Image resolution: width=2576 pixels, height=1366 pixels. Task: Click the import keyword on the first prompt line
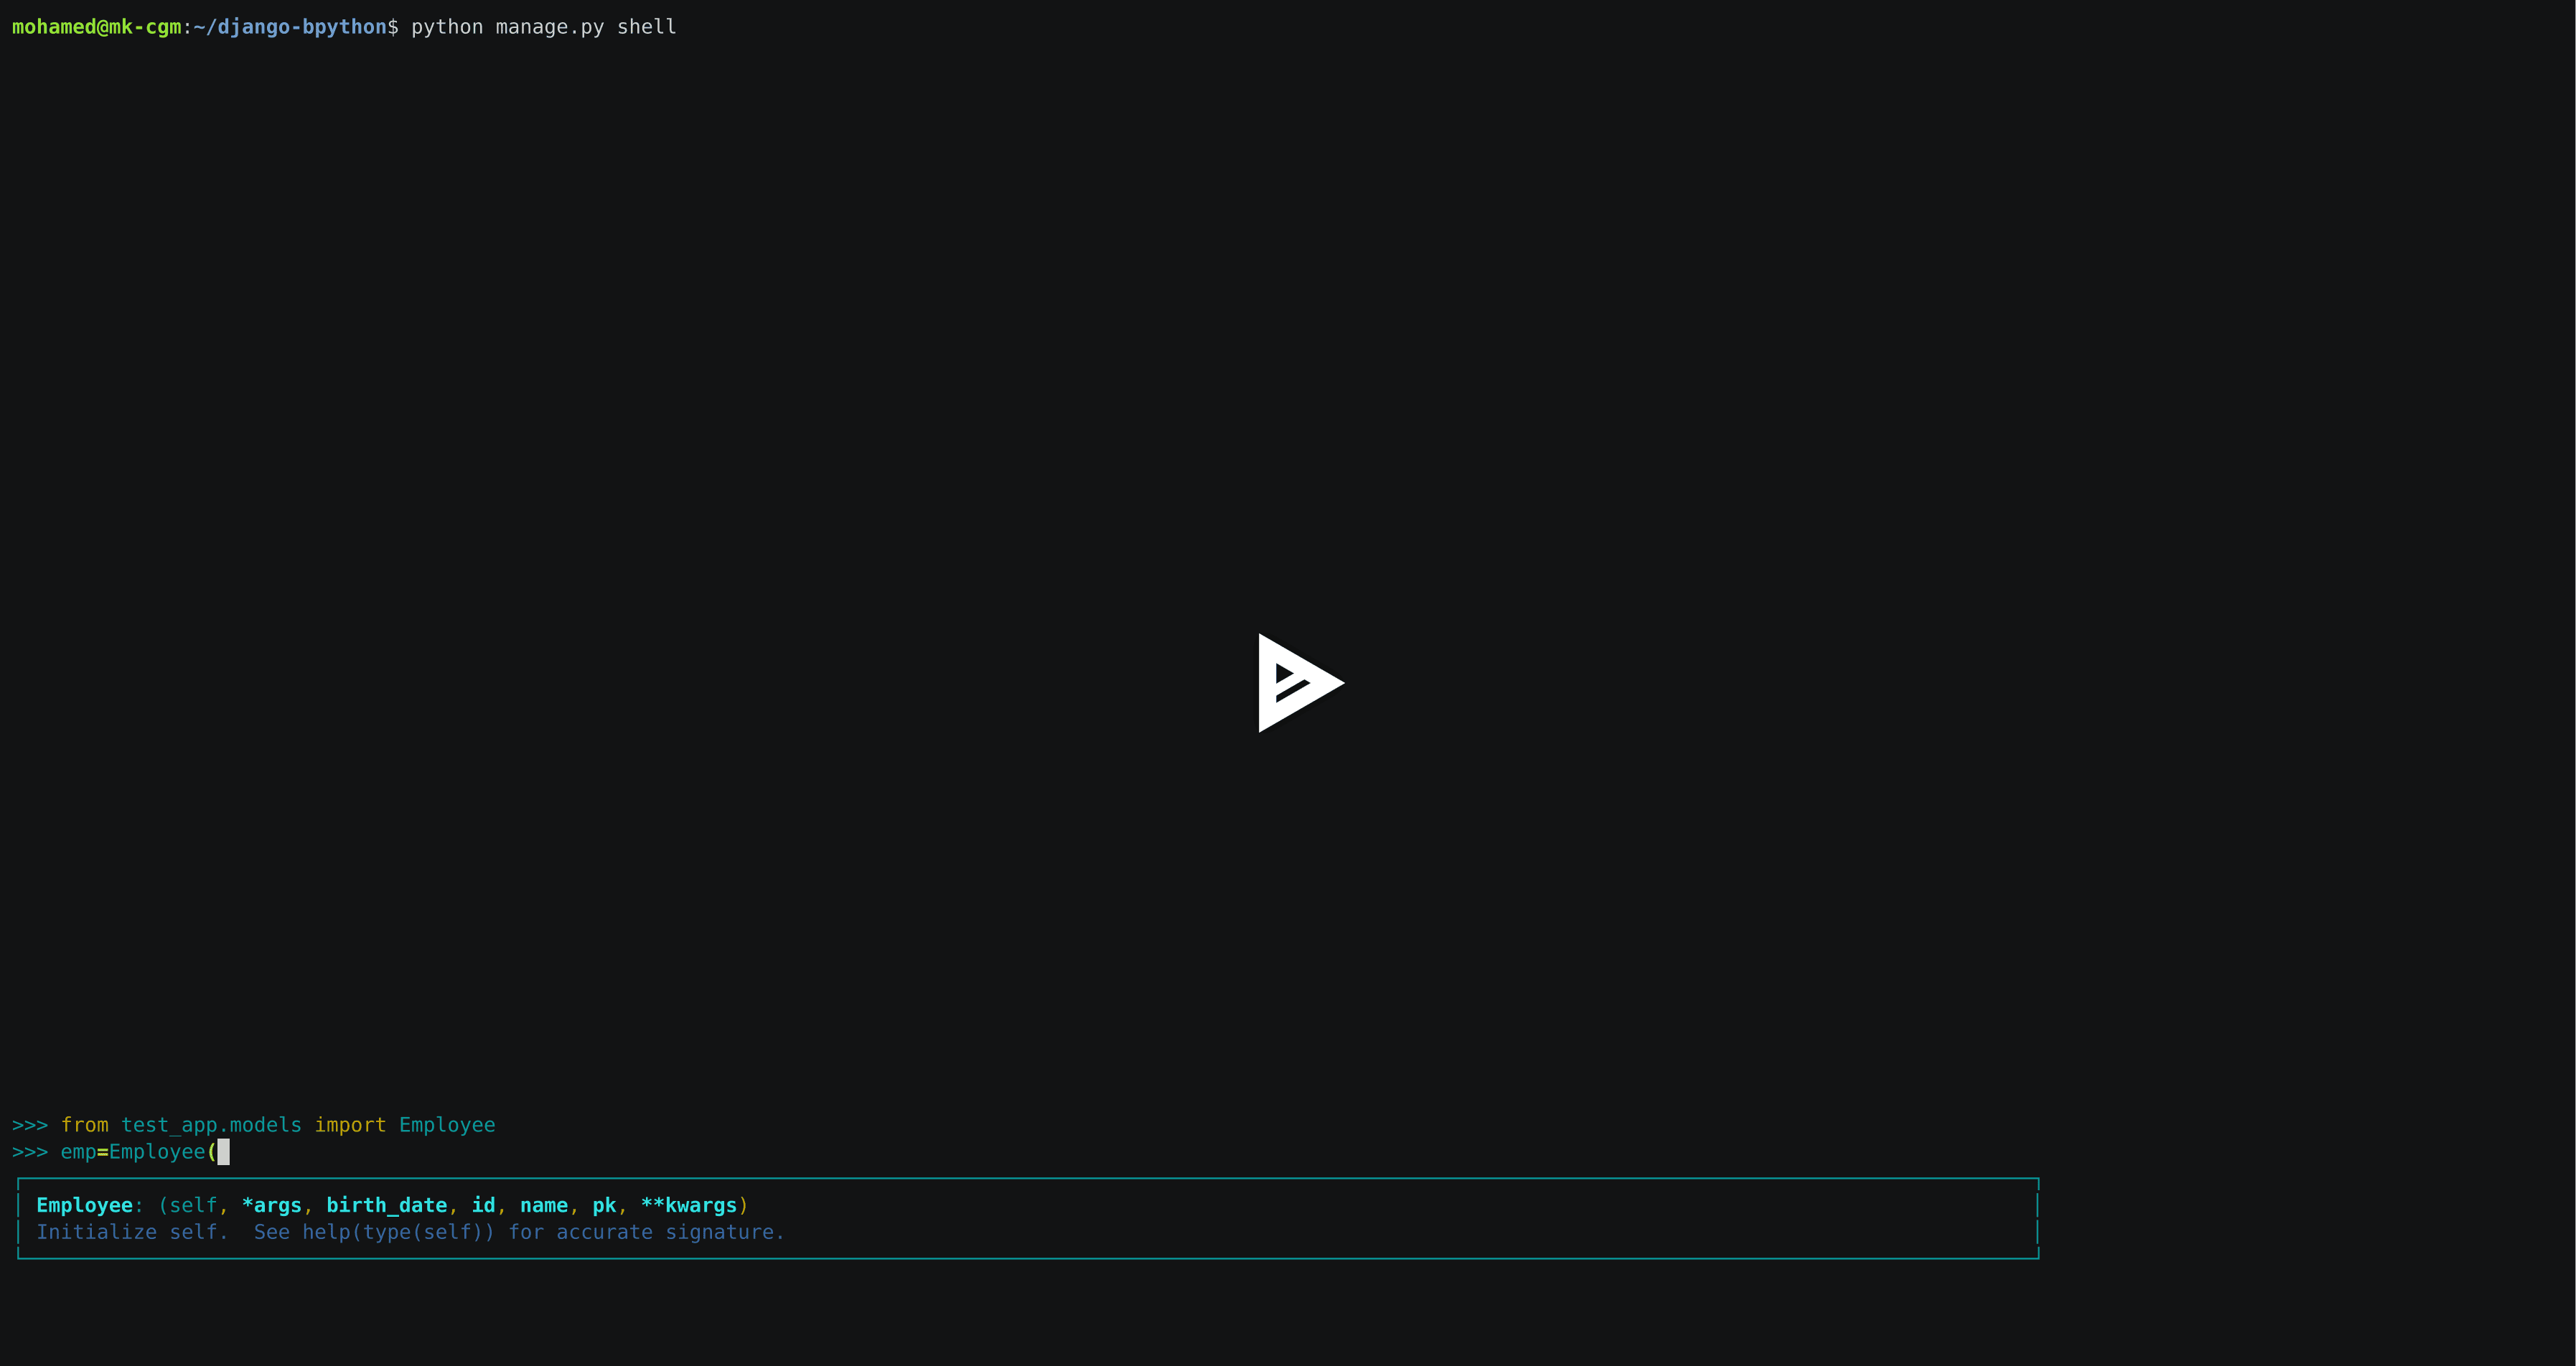(x=350, y=1124)
